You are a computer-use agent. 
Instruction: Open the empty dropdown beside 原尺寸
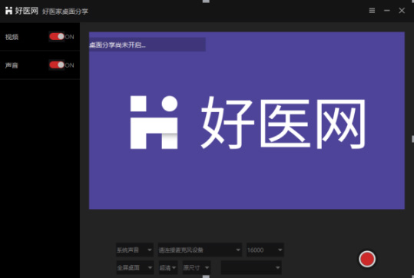(251, 268)
